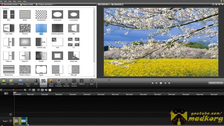Choose the Cube rotate transition
The image size is (224, 126).
(9, 28)
